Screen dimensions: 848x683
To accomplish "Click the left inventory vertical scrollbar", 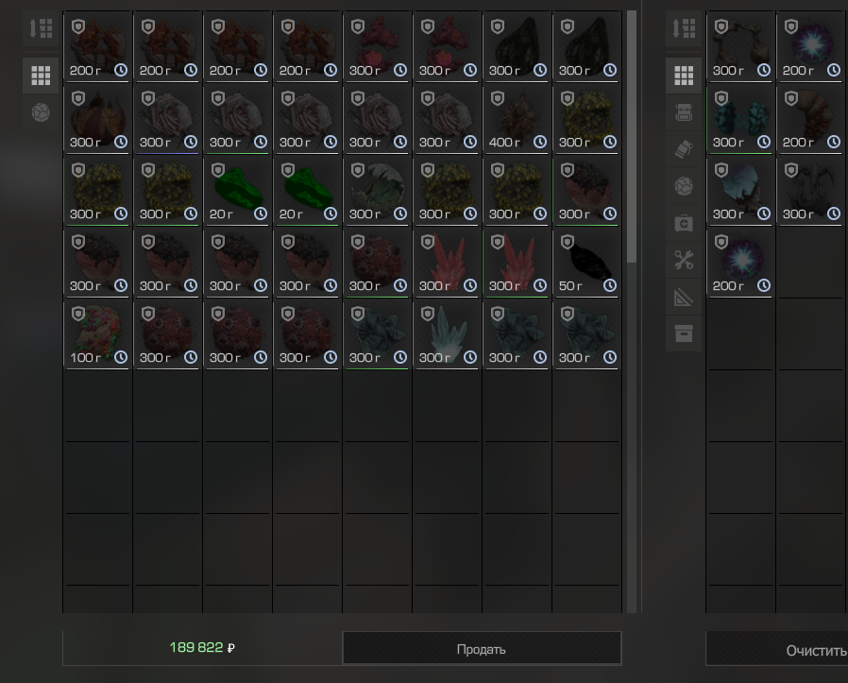I will (632, 137).
